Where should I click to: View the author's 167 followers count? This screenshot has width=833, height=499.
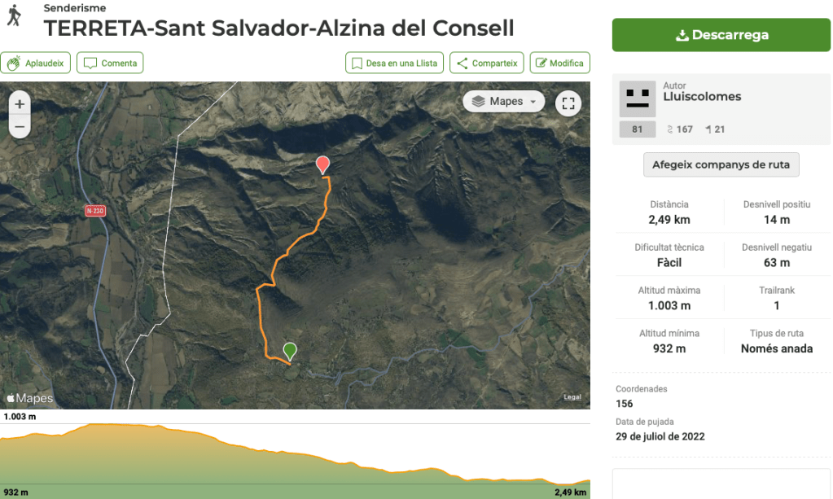tap(679, 129)
